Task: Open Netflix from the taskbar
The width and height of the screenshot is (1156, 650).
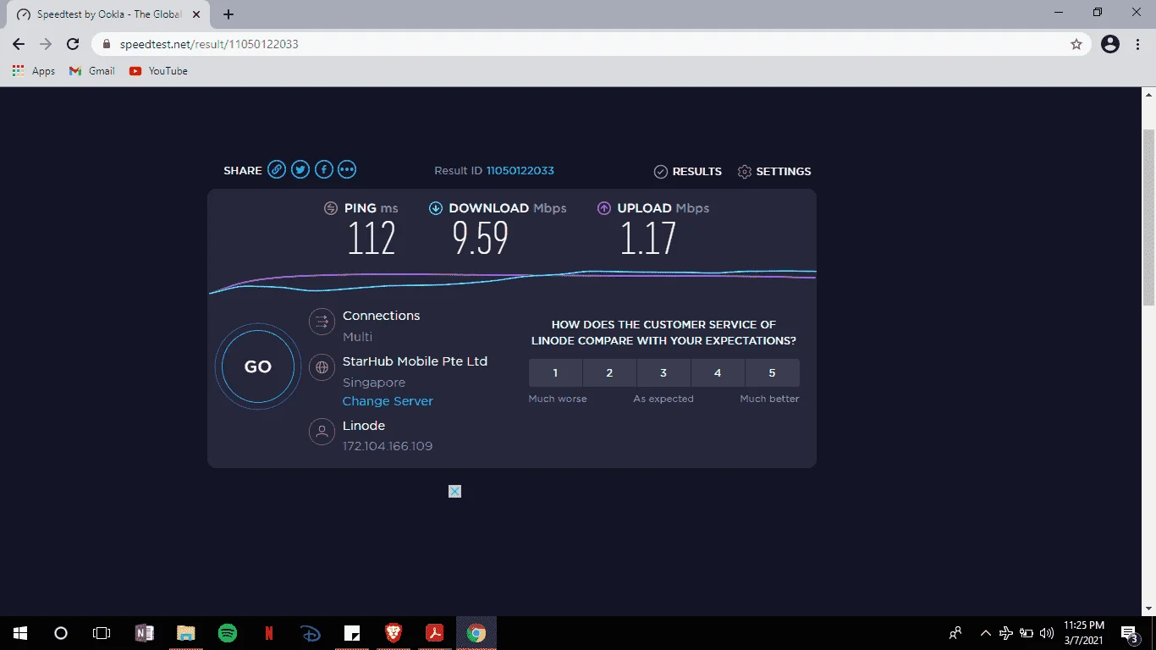Action: coord(269,633)
